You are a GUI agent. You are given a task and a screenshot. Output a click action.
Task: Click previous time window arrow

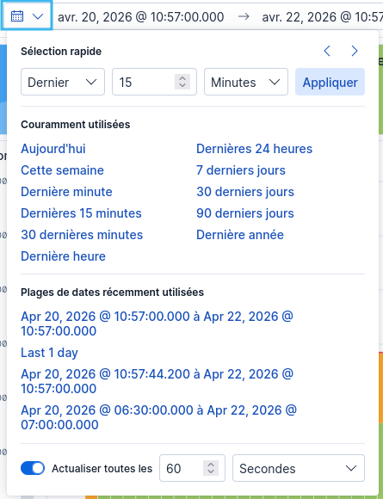327,51
